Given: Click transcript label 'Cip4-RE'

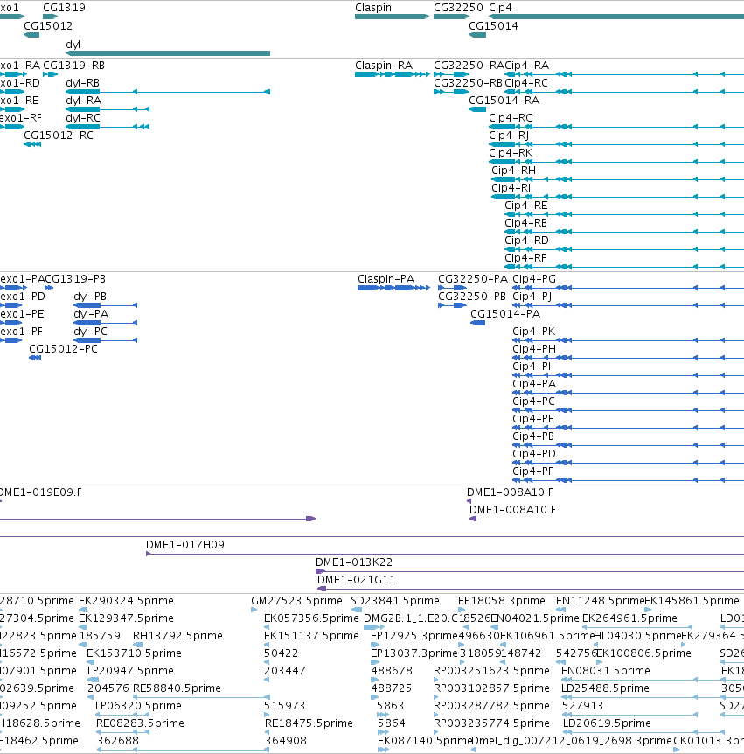Looking at the screenshot, I should 526,206.
